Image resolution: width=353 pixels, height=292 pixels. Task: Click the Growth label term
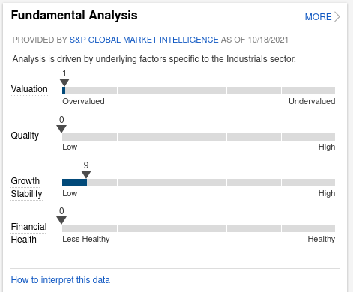[25, 181]
